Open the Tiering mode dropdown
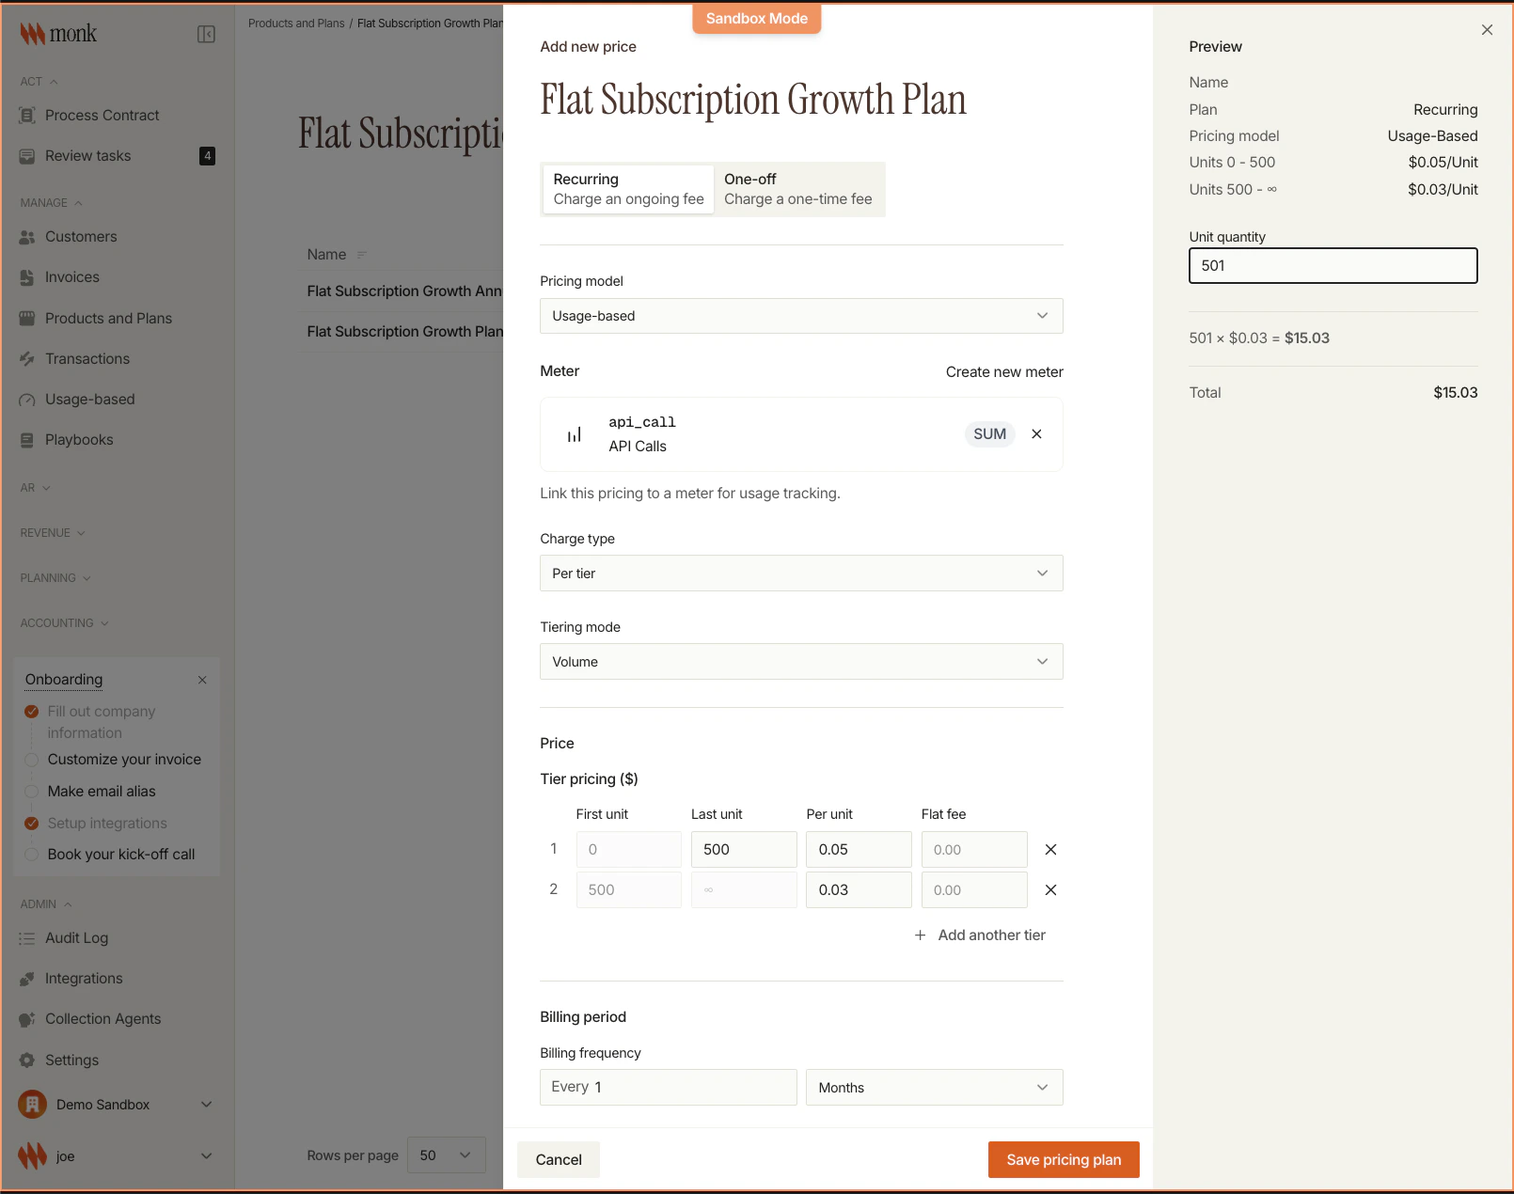This screenshot has width=1514, height=1194. click(800, 661)
